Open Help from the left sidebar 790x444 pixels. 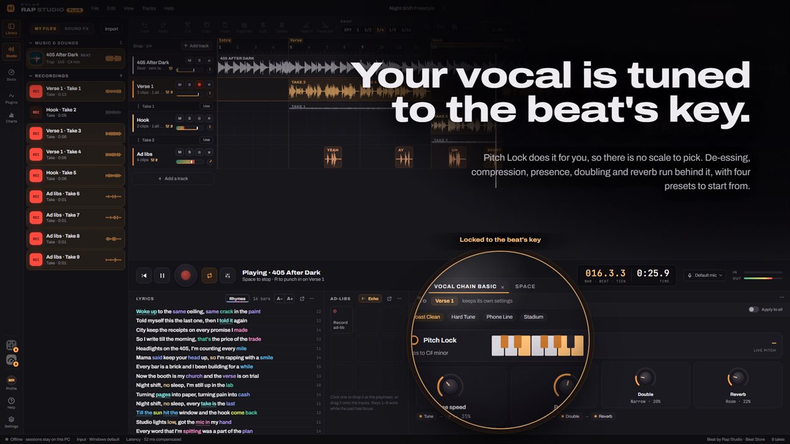(x=11, y=403)
